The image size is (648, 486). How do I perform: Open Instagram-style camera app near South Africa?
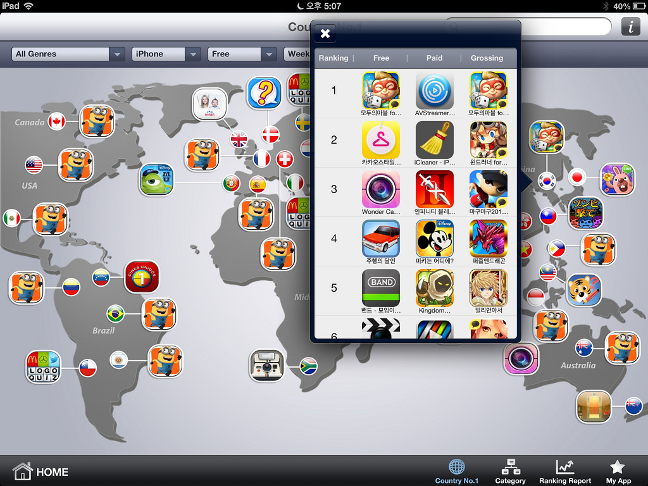click(x=267, y=366)
